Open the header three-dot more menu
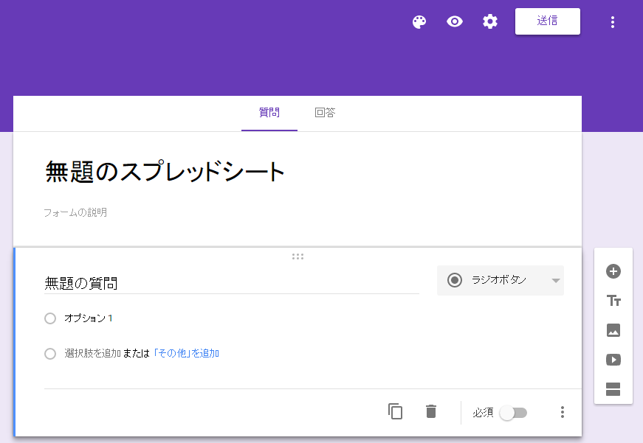 (x=613, y=22)
